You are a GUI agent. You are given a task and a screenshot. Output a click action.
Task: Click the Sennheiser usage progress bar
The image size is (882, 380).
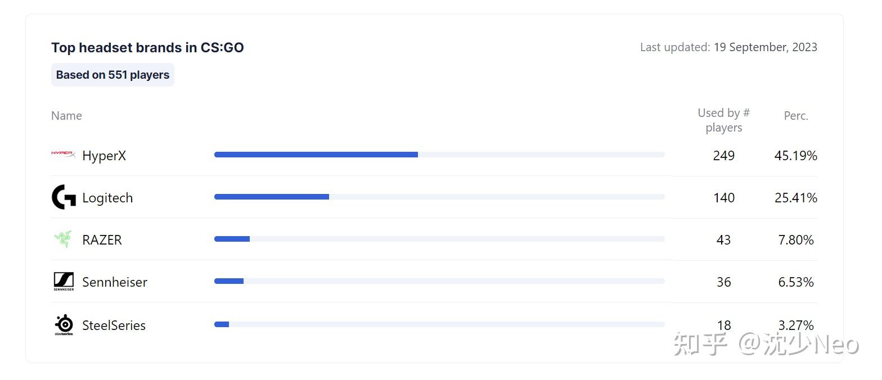click(x=439, y=281)
